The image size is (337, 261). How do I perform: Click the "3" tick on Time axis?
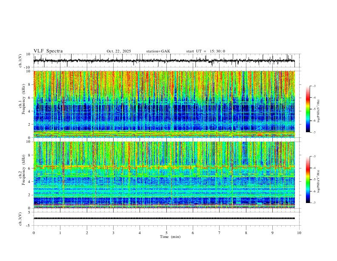coord(113,233)
